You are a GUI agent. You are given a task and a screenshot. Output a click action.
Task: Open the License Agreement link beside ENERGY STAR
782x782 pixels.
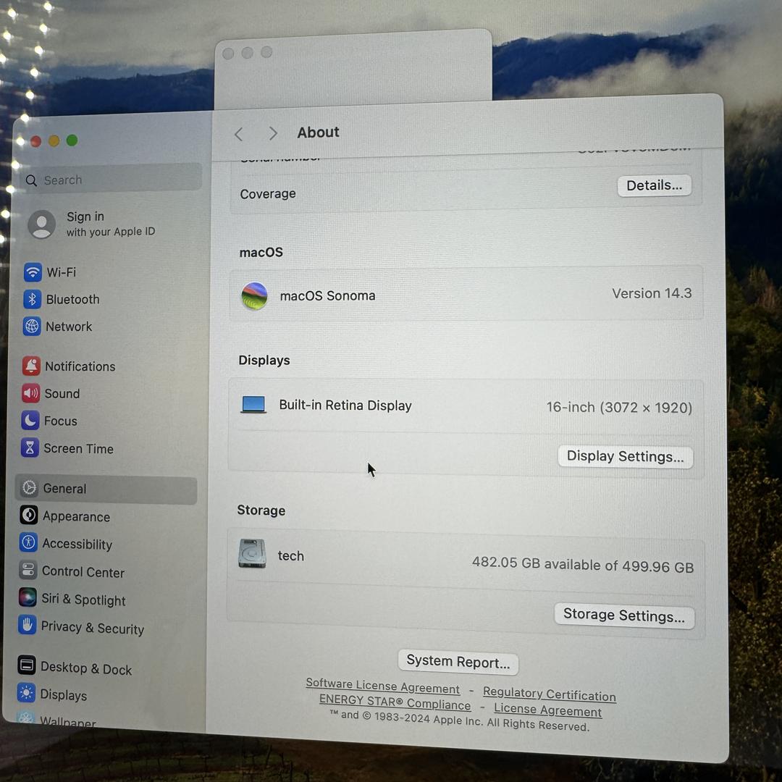548,710
